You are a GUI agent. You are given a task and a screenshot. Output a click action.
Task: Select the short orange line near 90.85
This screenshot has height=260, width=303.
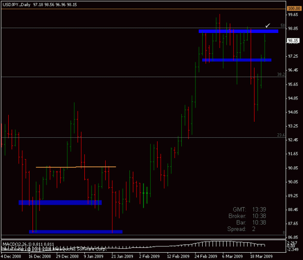76,167
